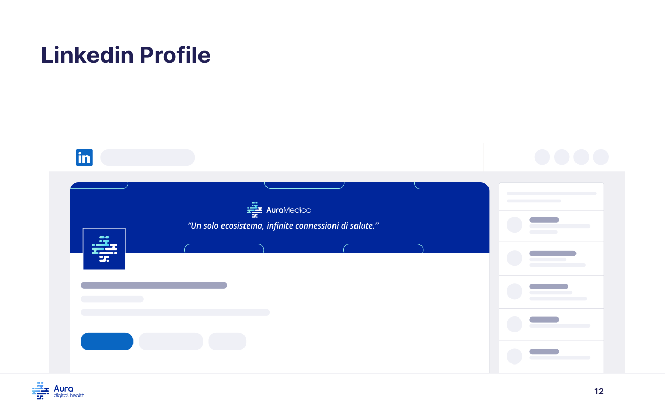Click the third round icon in top-right header
The image size is (665, 409).
581,157
